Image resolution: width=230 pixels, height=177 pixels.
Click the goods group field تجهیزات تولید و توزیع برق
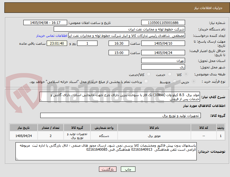point(121,115)
